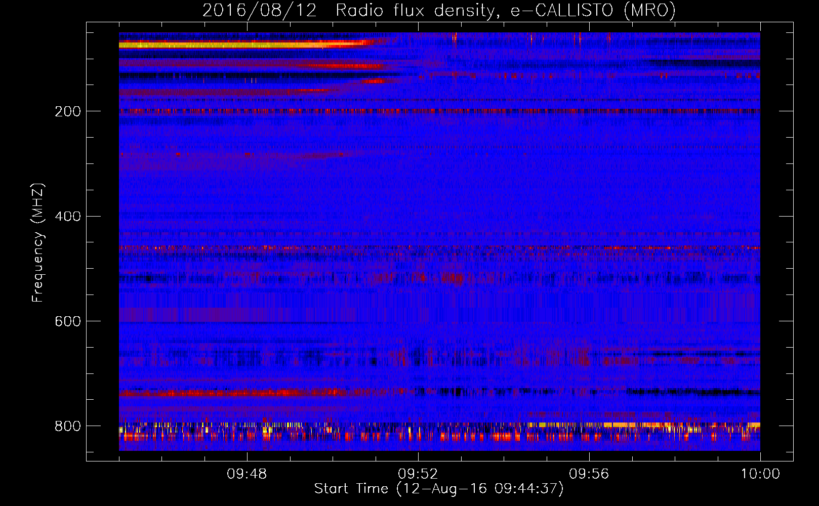Image resolution: width=819 pixels, height=506 pixels.
Task: Click the thick red band just above 800 MHz
Action: coord(228,393)
